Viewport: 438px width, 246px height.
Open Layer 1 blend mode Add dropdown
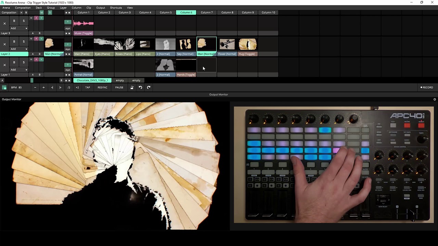coord(19,70)
